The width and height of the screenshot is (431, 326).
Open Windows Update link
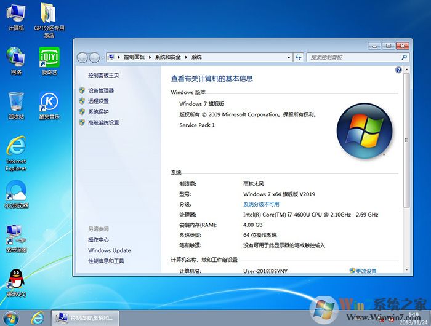coord(110,250)
